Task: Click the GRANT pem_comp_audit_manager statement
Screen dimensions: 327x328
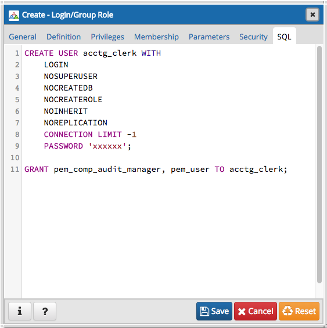Action: pos(156,170)
